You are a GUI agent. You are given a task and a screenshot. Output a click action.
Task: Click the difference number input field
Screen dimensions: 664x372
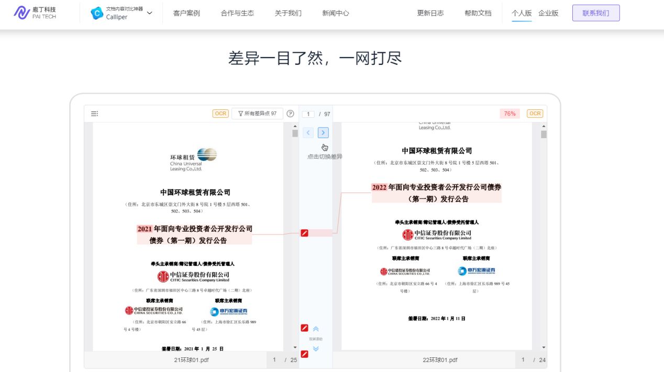click(x=308, y=114)
